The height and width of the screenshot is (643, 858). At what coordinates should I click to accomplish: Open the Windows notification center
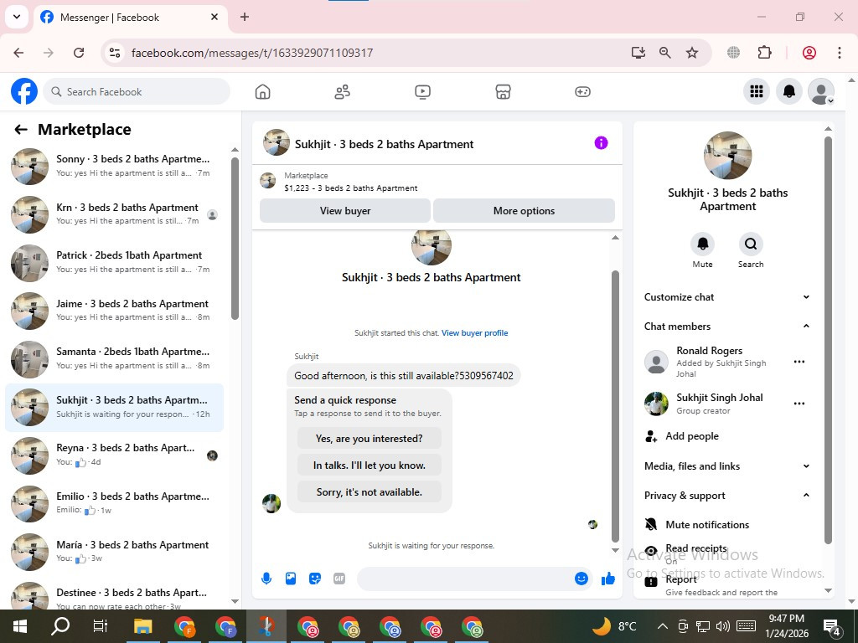(832, 626)
